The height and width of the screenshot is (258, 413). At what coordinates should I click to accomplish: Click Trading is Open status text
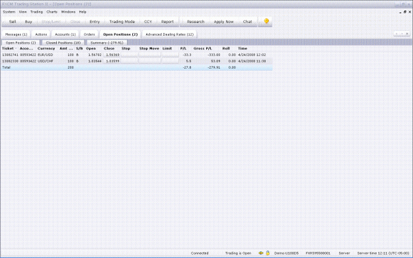tap(238, 253)
